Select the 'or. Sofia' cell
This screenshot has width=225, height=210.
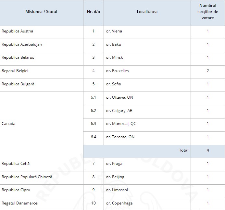point(147,85)
